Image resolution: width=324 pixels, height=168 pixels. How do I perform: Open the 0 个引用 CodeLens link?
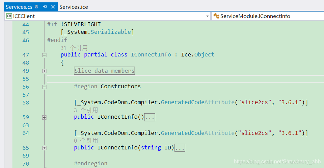click(x=86, y=141)
